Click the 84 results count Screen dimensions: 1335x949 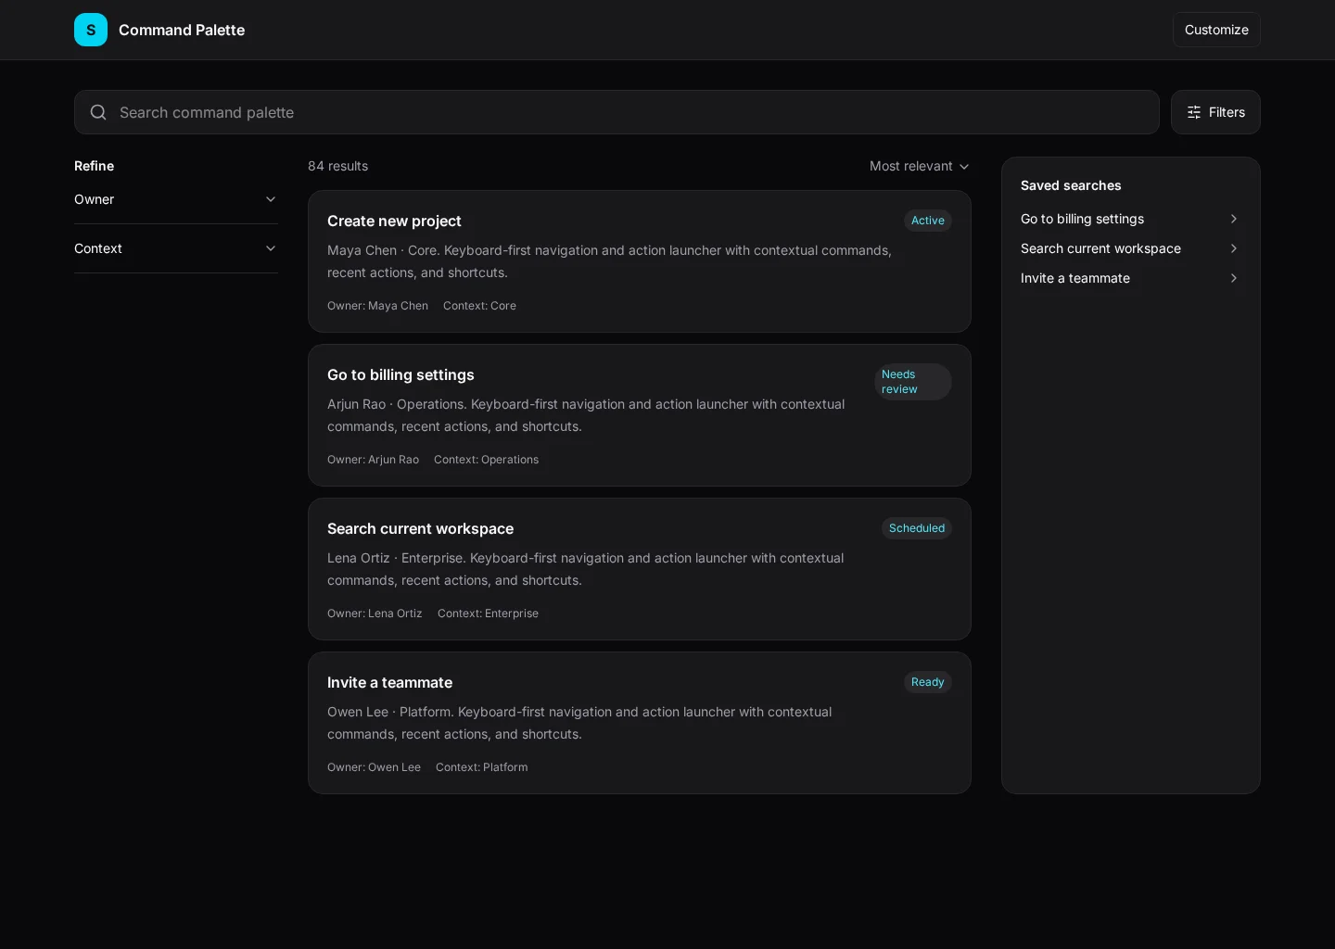(337, 166)
